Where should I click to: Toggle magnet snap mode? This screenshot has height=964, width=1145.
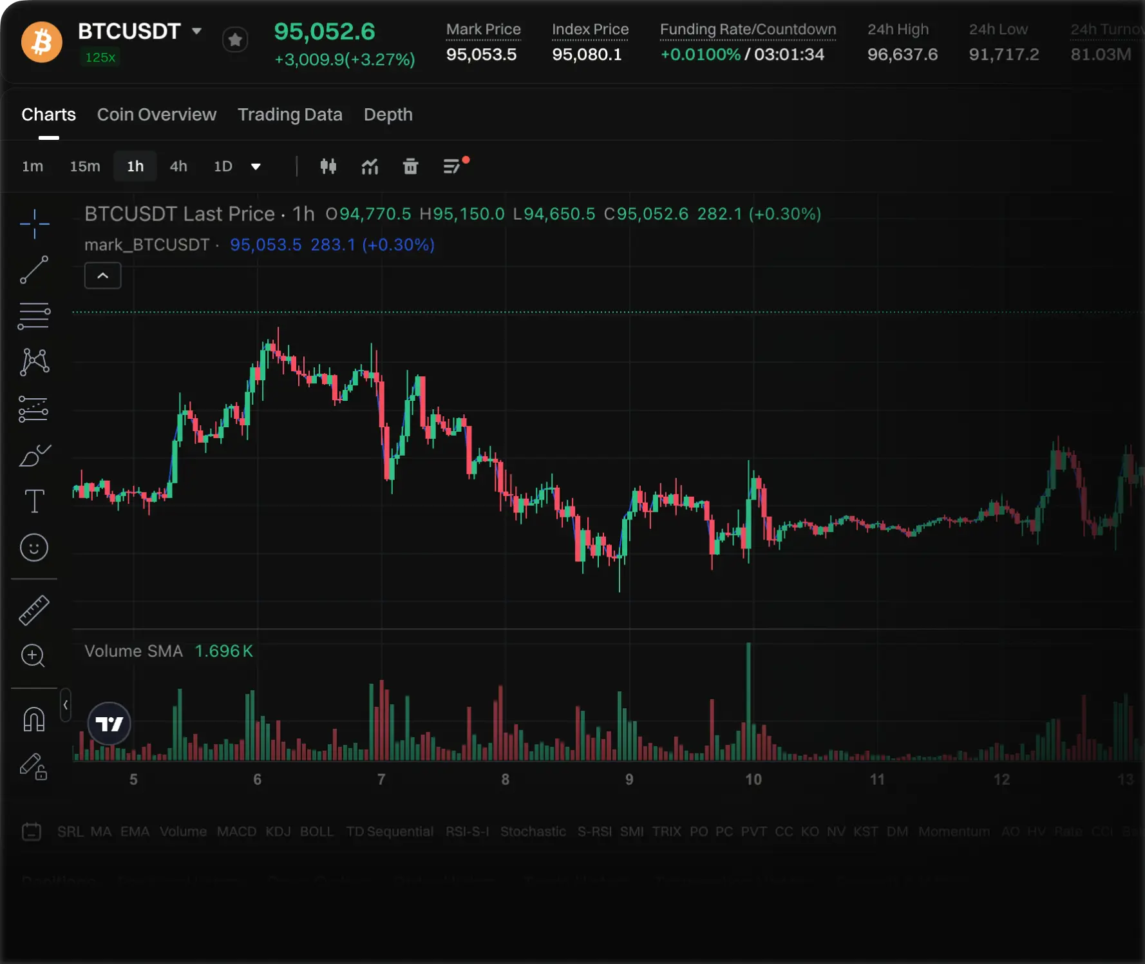pos(34,719)
